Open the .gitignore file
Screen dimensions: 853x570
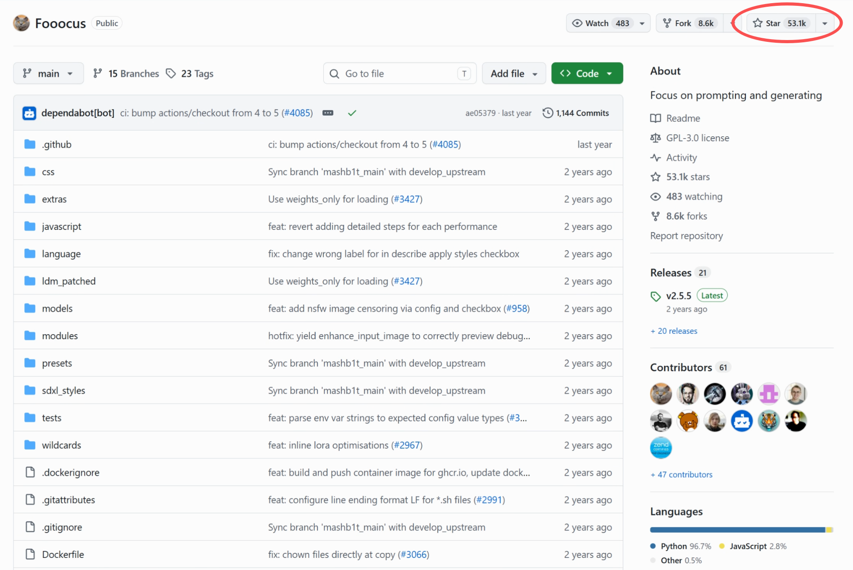(62, 527)
